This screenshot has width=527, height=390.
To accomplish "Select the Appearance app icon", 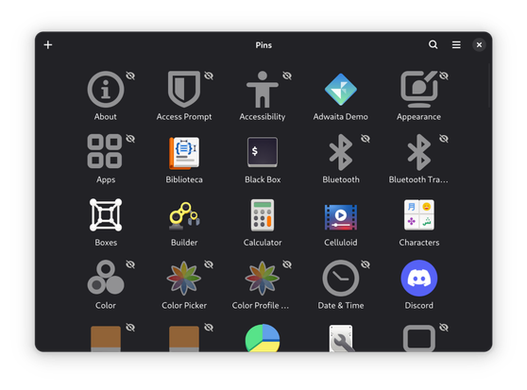I will tap(418, 89).
